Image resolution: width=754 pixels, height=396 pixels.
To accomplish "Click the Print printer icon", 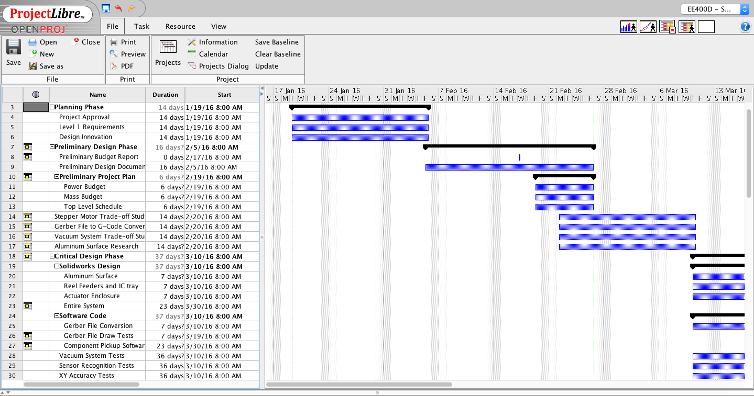I will coord(114,42).
